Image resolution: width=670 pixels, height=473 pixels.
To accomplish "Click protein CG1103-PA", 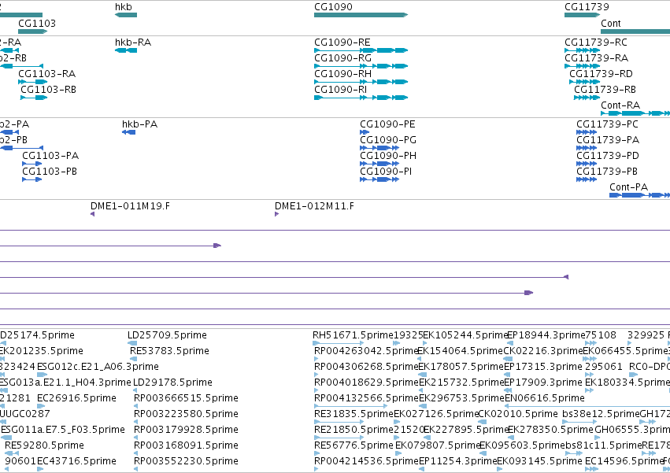I will pyautogui.click(x=32, y=164).
